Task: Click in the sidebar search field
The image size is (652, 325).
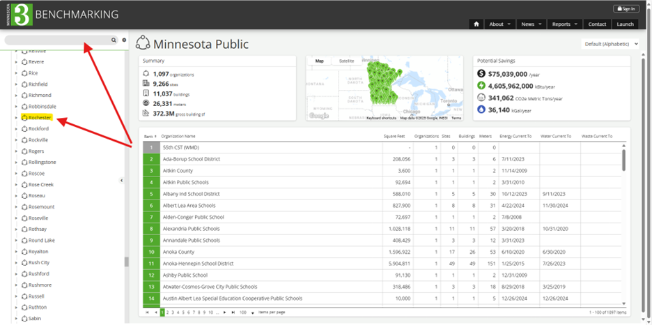Action: click(x=56, y=40)
